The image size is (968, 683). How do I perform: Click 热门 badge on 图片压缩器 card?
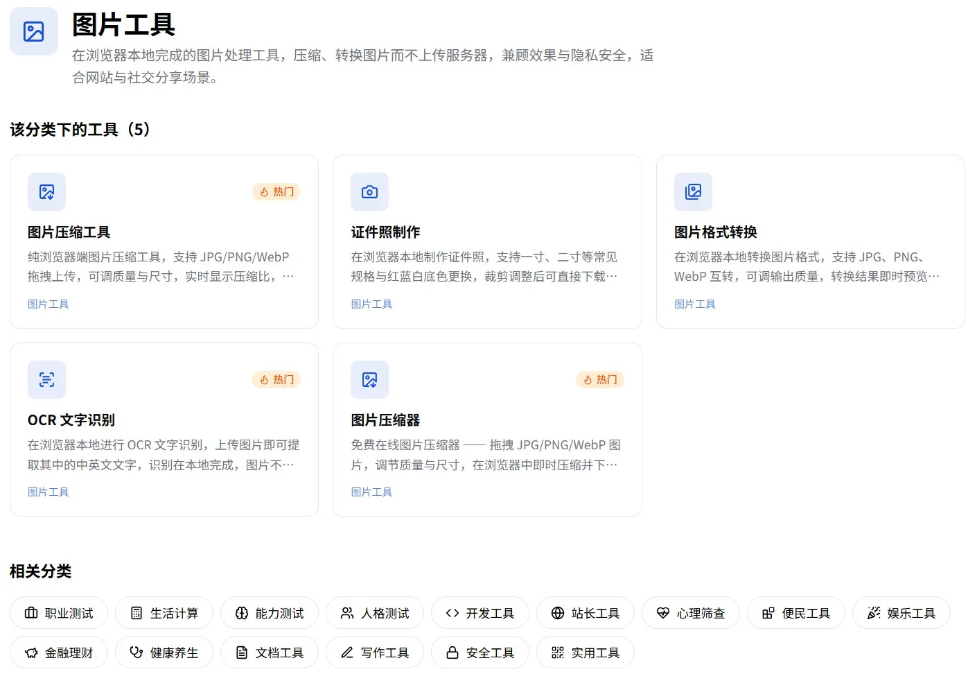(600, 379)
